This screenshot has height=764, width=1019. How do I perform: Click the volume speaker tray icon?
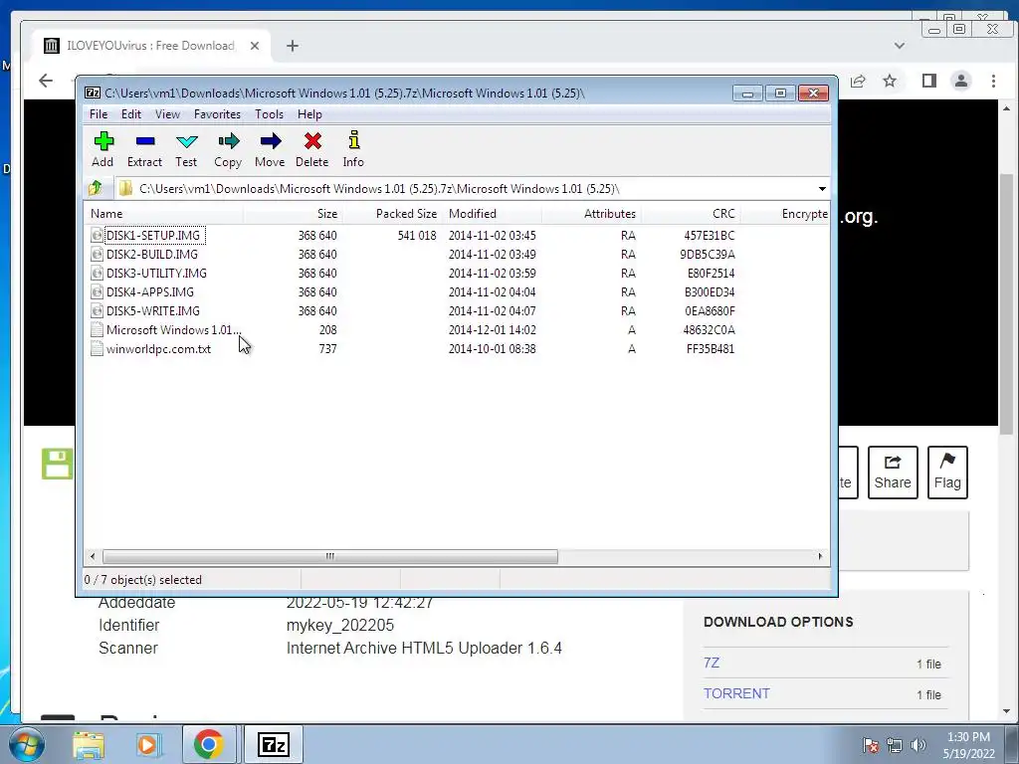coord(918,745)
